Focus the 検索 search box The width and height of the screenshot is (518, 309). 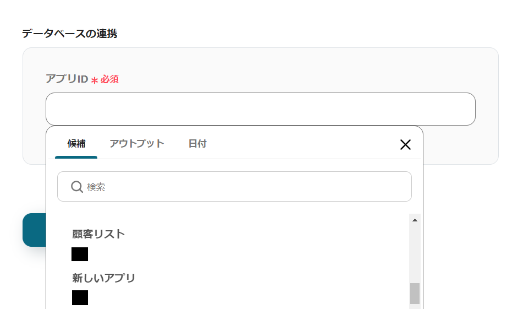pyautogui.click(x=242, y=187)
